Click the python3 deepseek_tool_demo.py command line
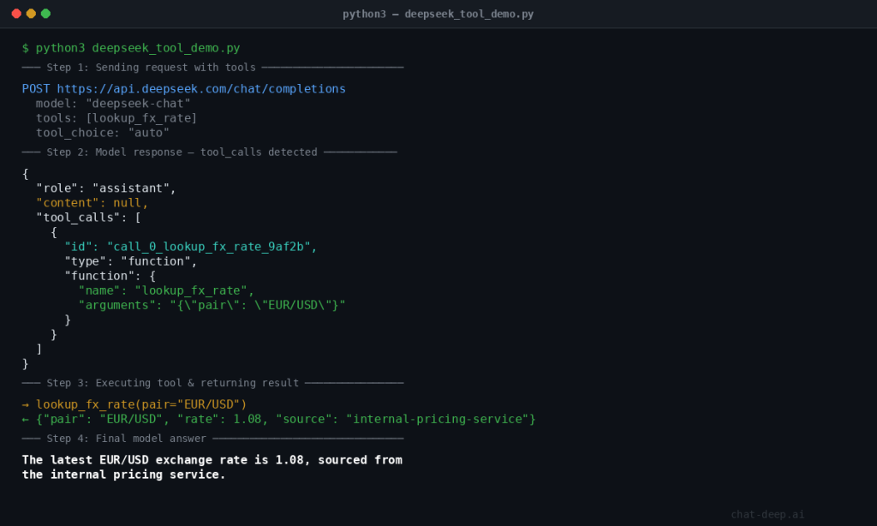The image size is (877, 526). (x=137, y=47)
